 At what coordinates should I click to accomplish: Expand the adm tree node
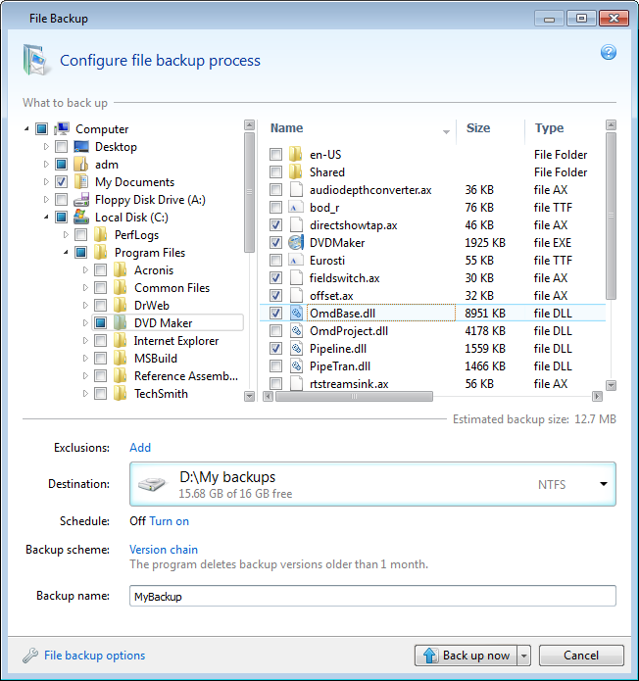point(46,165)
